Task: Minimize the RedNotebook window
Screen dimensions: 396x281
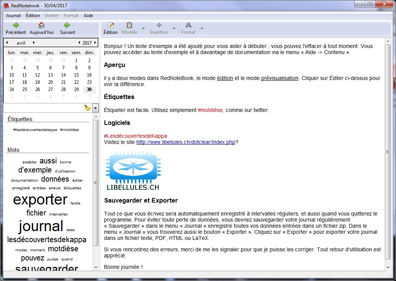Action: coord(360,4)
